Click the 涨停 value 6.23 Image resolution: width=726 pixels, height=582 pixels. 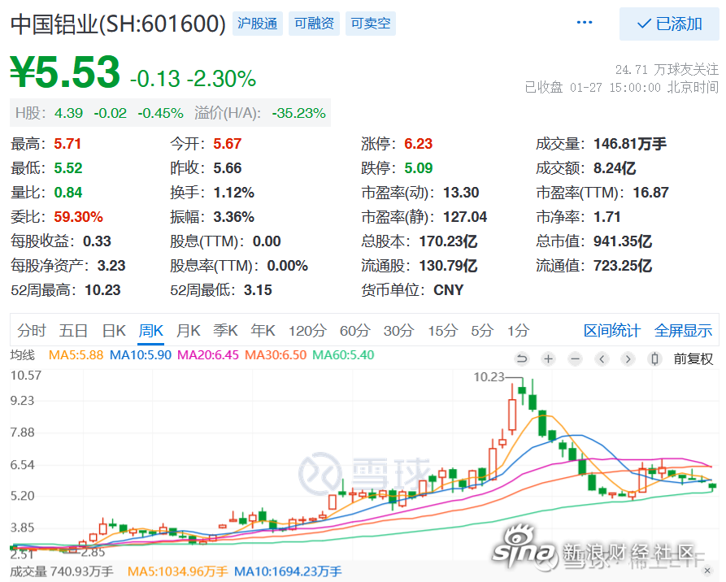tap(418, 144)
